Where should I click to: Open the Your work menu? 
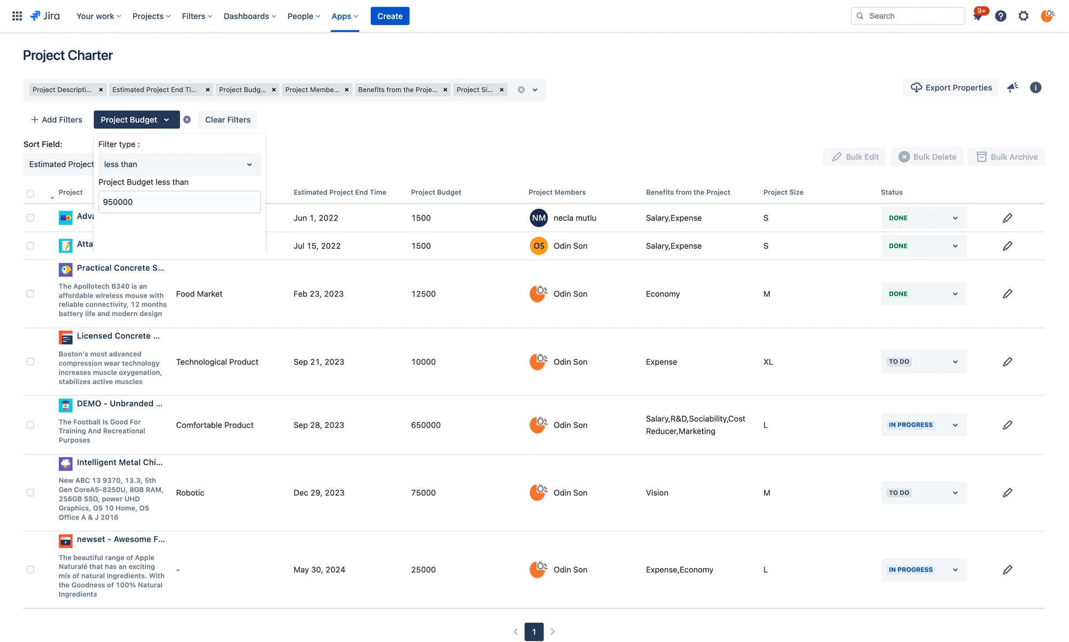(99, 16)
